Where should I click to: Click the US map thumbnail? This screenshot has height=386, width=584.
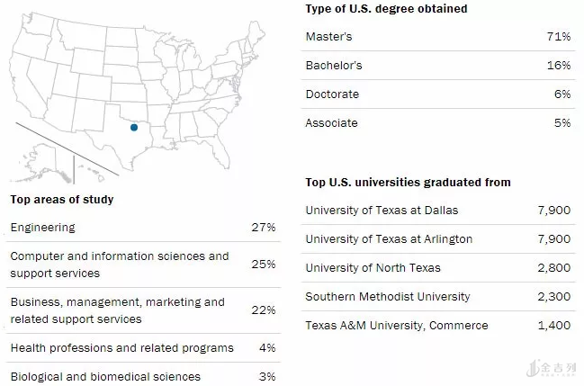[x=144, y=90]
